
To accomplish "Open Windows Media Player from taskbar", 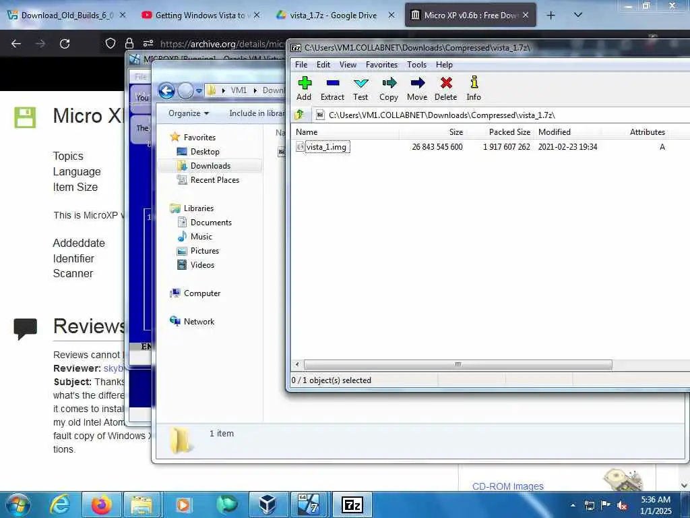I will click(183, 505).
